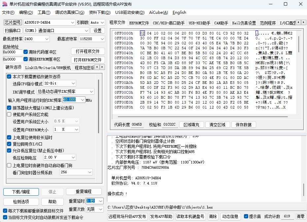Click the hex view vertical scrollbar
The image size is (307, 222).
[x=298, y=44]
